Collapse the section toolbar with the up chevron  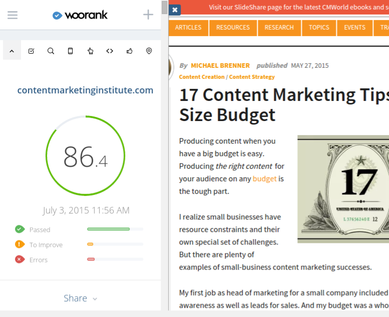click(x=12, y=51)
